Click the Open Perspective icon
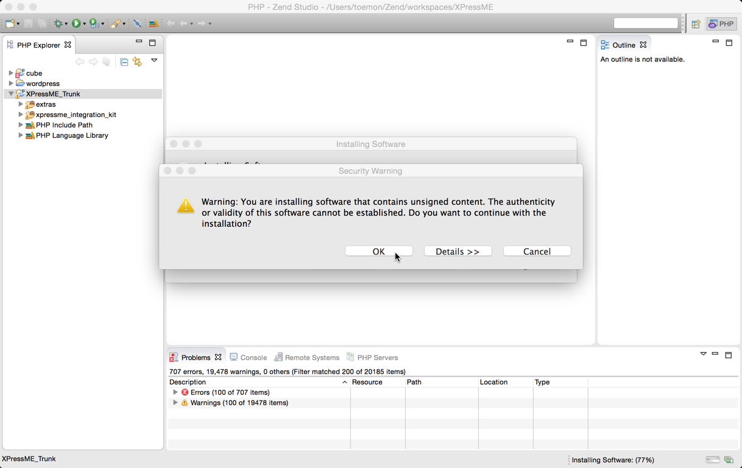This screenshot has width=742, height=468. click(x=696, y=24)
